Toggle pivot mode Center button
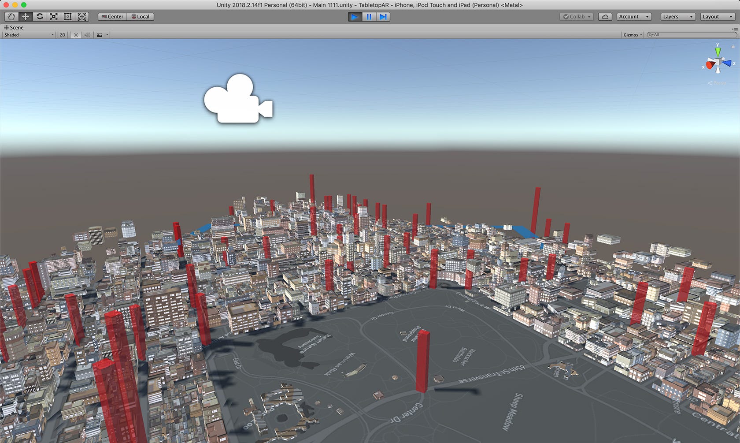 (x=112, y=17)
